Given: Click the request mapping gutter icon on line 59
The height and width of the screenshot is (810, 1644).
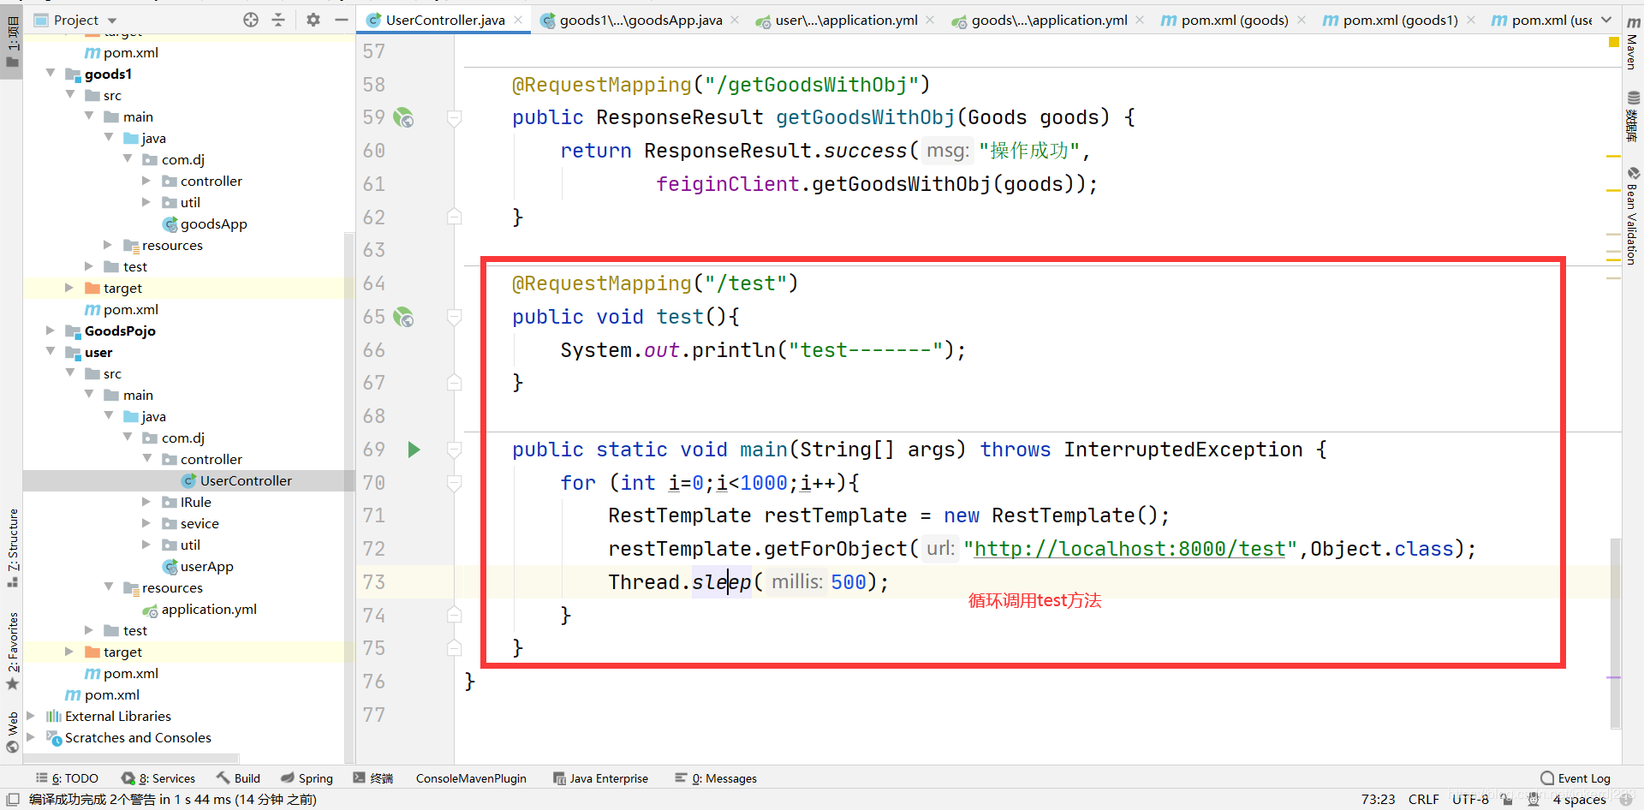Looking at the screenshot, I should (403, 117).
